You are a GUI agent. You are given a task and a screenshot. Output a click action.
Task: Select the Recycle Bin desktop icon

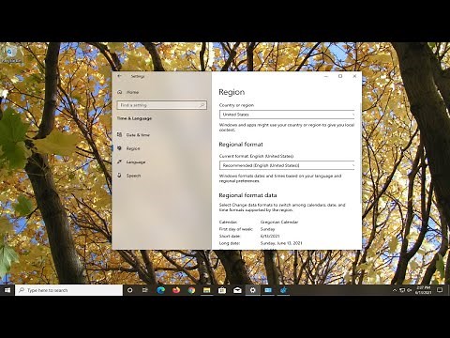[11, 54]
